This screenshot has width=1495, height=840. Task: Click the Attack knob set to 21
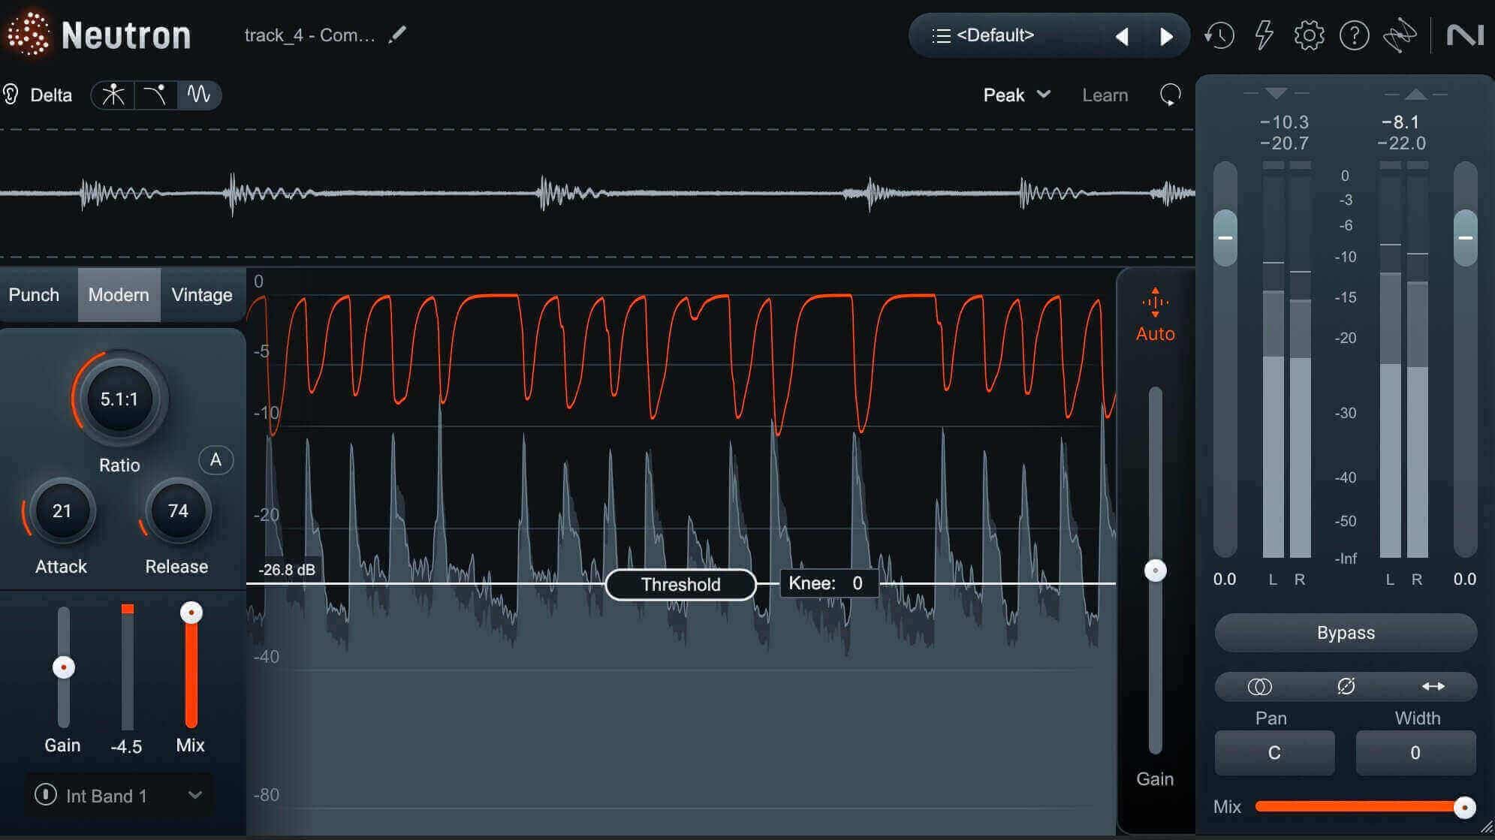coord(62,510)
